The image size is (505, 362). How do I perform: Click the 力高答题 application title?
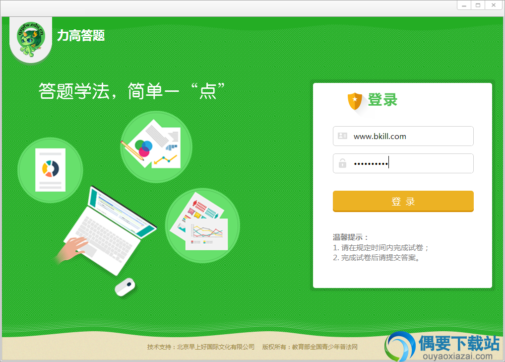(x=81, y=35)
